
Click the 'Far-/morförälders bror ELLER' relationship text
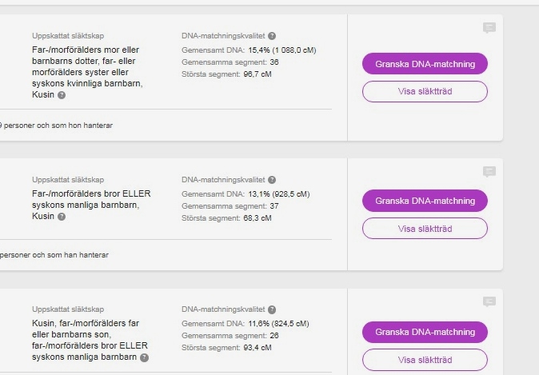tap(91, 193)
